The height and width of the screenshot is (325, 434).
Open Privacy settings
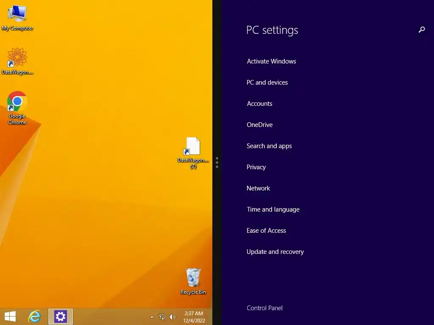pos(256,167)
